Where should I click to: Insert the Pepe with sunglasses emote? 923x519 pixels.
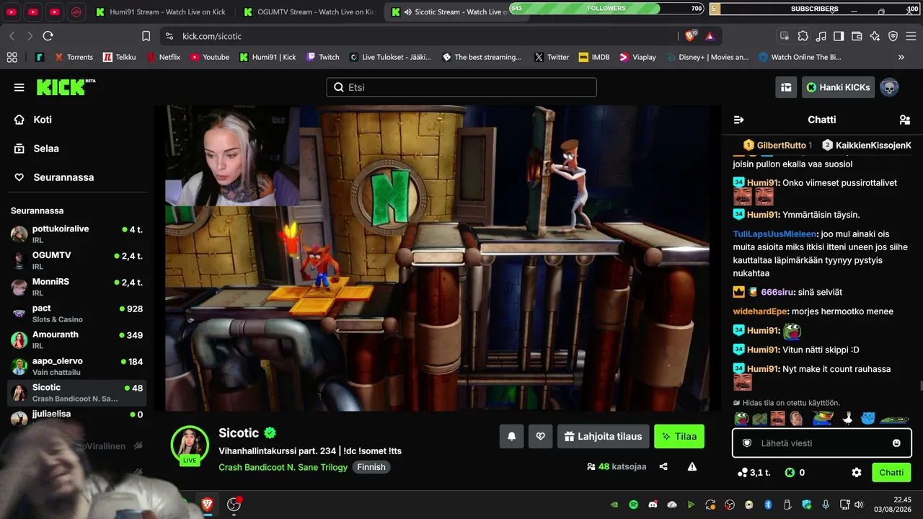[x=822, y=418]
